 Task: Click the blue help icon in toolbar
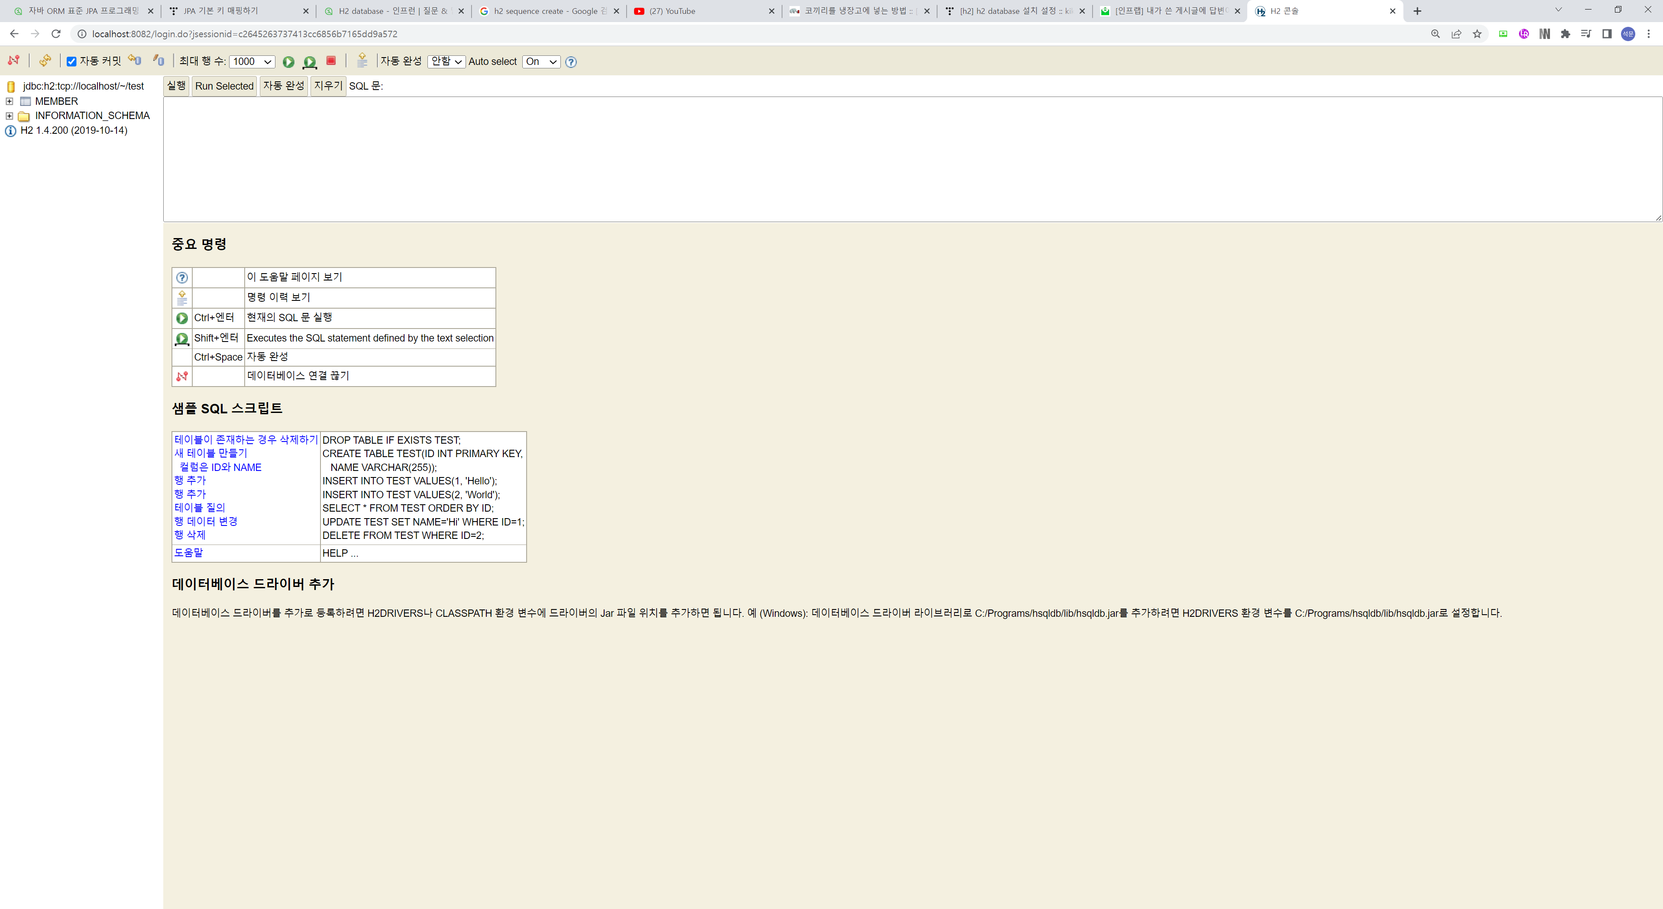[x=571, y=62]
